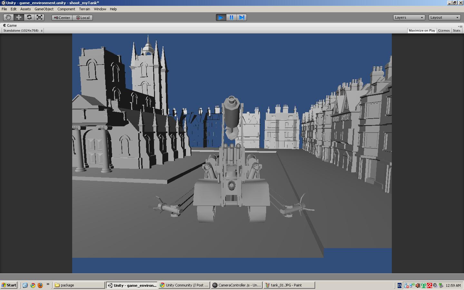Toggle Maximize on Play
Screen dimensions: 464x290
(421, 30)
